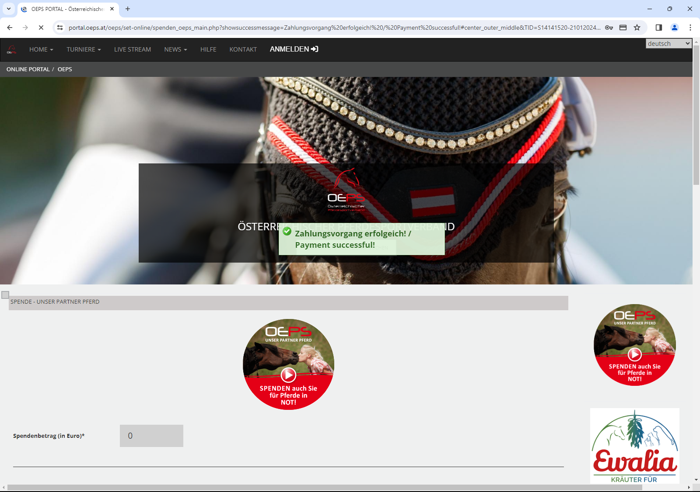Click the scroll down arrow

(x=696, y=480)
